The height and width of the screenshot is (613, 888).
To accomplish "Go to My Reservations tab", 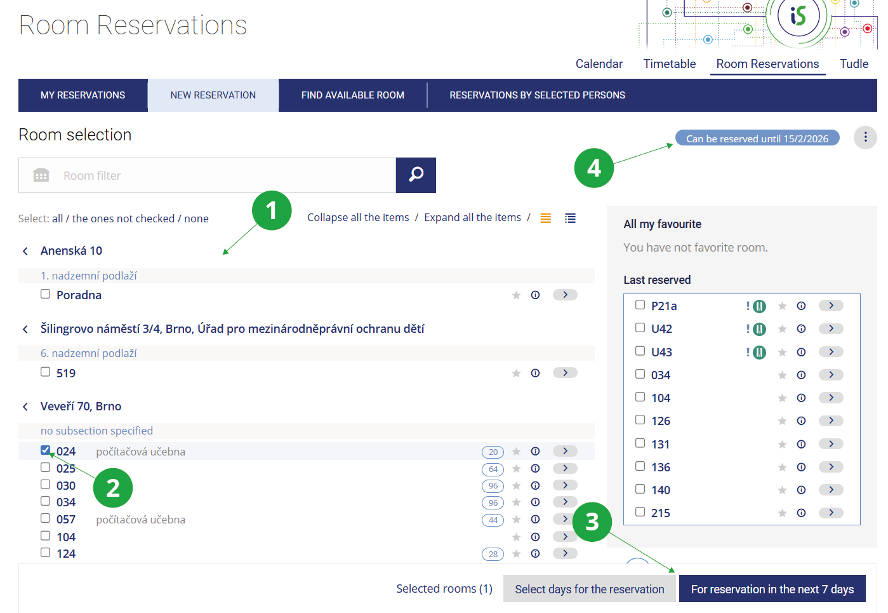I will click(x=83, y=95).
